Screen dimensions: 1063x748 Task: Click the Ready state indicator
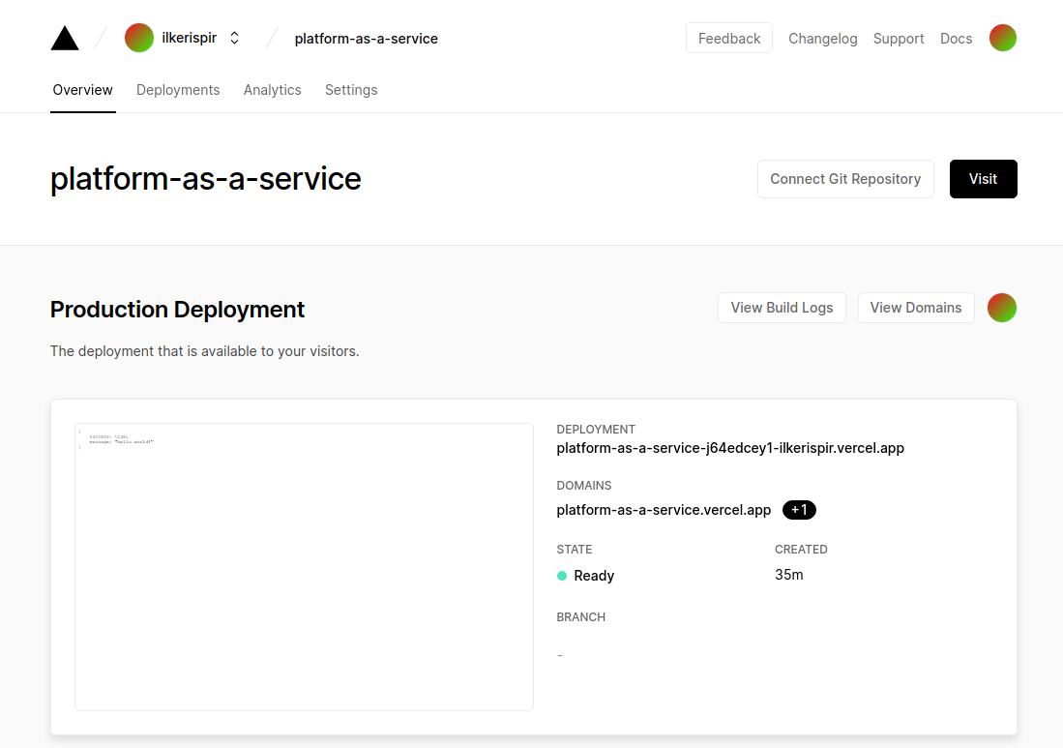[586, 576]
